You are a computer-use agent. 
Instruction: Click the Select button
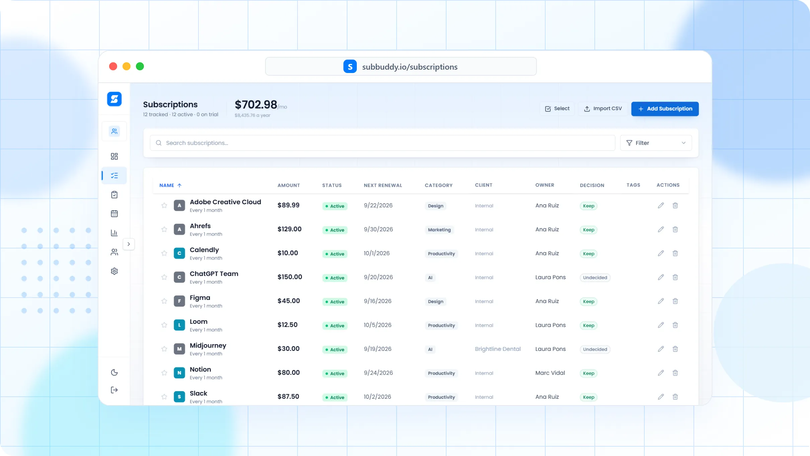pos(557,109)
